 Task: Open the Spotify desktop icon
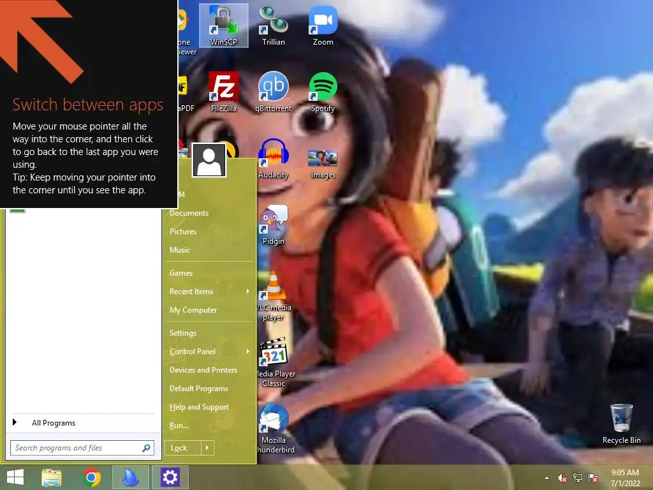click(x=323, y=92)
